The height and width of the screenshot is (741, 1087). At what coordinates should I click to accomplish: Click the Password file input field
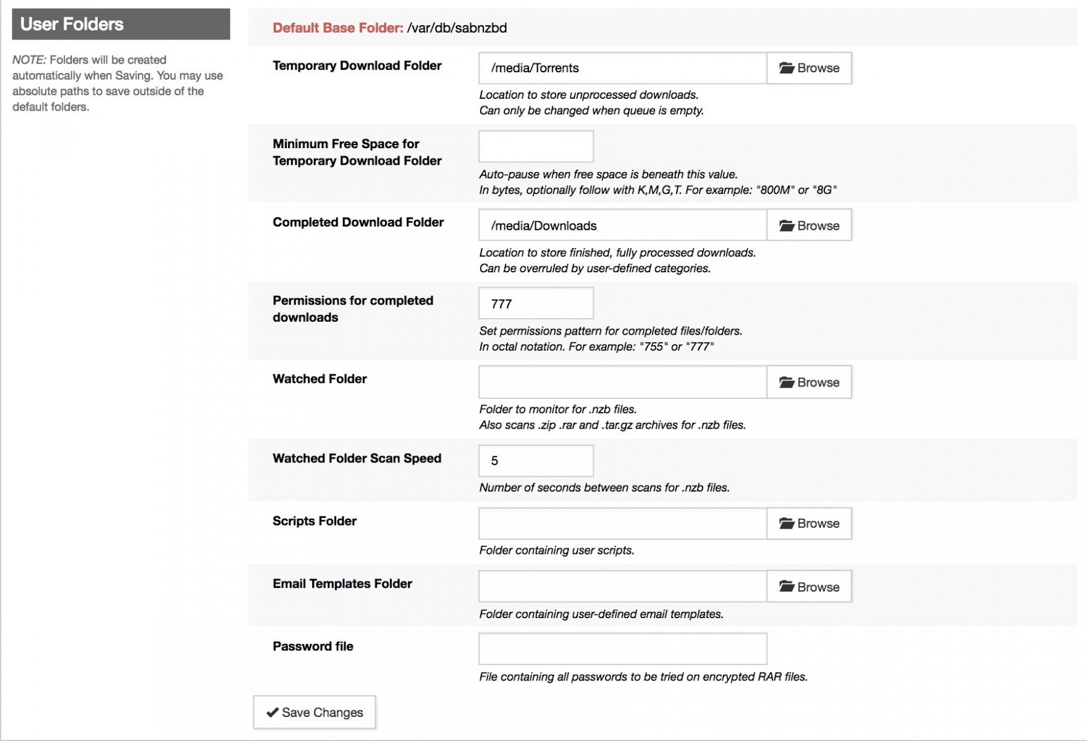[622, 649]
